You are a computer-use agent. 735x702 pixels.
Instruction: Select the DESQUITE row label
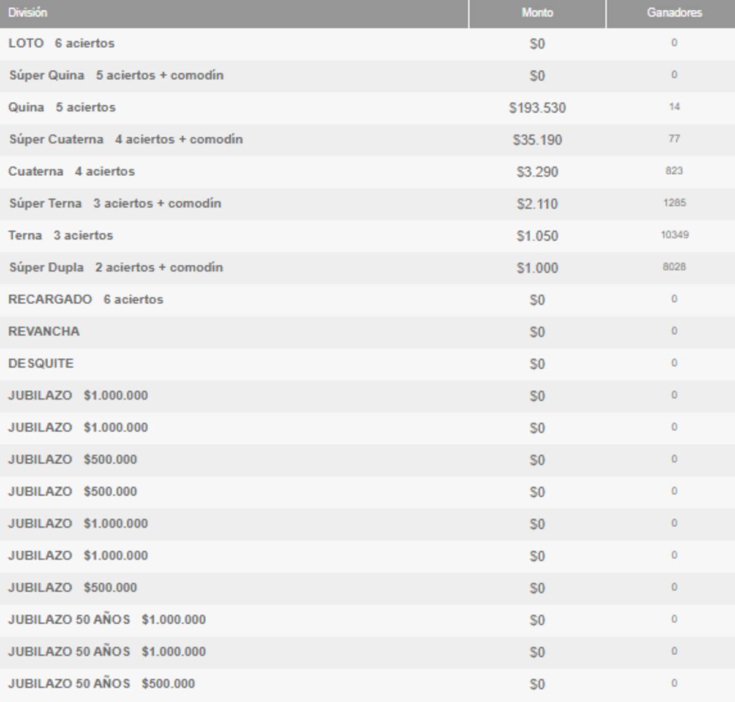click(x=41, y=363)
